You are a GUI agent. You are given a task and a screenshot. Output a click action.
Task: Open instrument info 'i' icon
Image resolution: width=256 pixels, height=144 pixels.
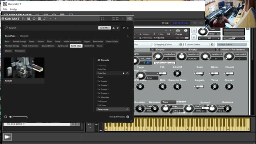tap(186, 30)
